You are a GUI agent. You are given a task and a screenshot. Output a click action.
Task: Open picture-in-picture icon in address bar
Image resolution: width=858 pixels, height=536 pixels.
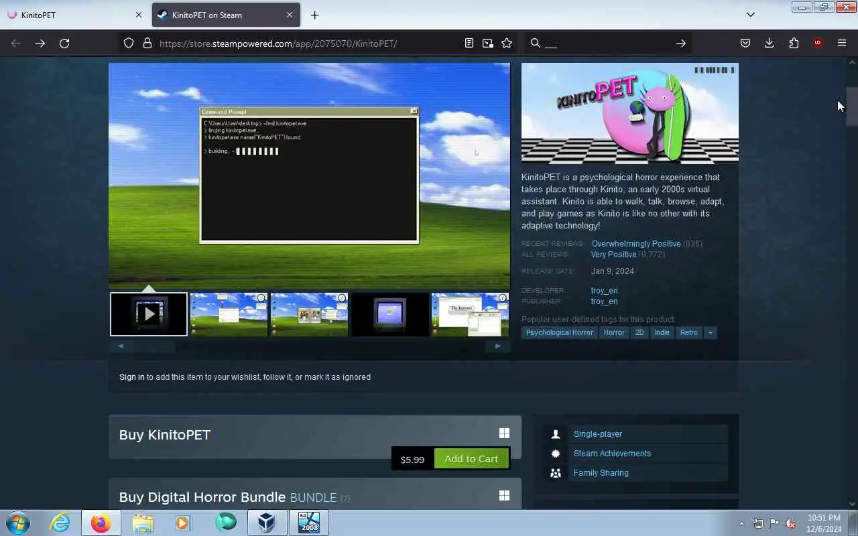point(488,44)
